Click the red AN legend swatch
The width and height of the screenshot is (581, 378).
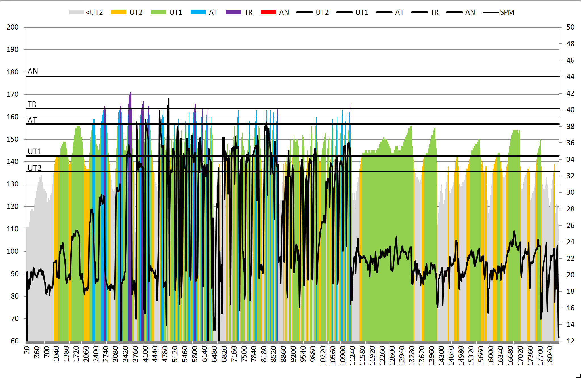coord(268,12)
